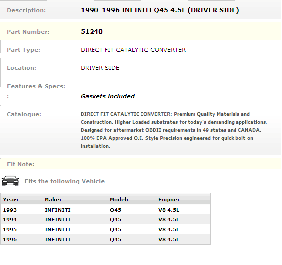Click the Make: column header
The width and height of the screenshot is (282, 265).
53,199
